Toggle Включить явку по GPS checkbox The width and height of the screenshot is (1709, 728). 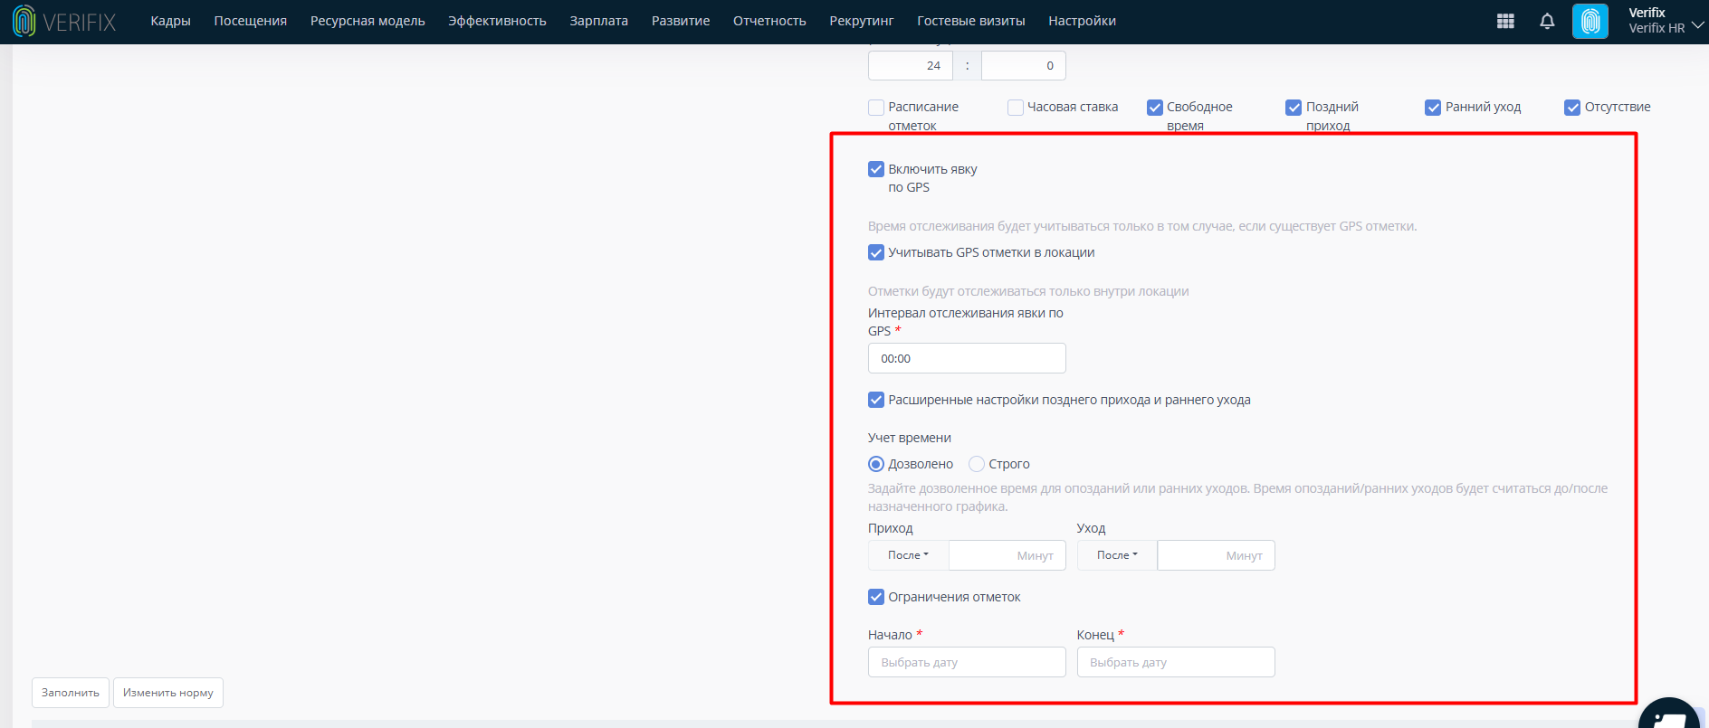click(876, 169)
